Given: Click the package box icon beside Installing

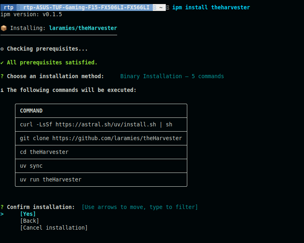Looking at the screenshot, I should [x=4, y=28].
